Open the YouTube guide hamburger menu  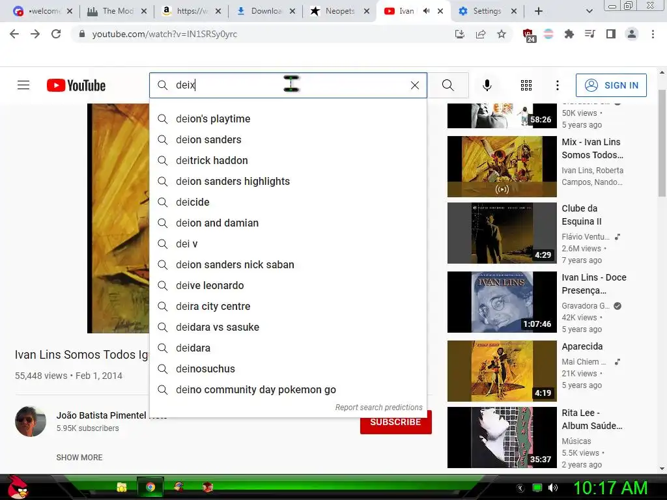pyautogui.click(x=23, y=85)
